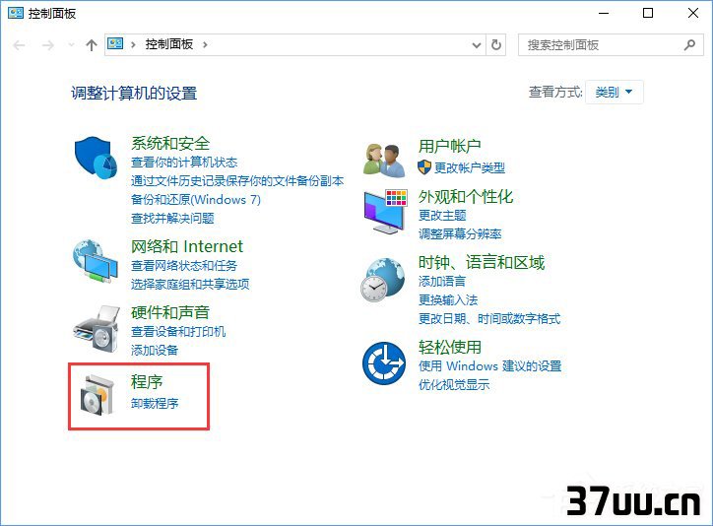Open System and Security shield icon
The width and height of the screenshot is (713, 526).
click(96, 158)
